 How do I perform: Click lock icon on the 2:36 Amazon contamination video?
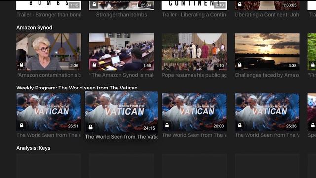21,65
